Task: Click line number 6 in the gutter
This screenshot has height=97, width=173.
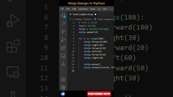Action: point(74,39)
